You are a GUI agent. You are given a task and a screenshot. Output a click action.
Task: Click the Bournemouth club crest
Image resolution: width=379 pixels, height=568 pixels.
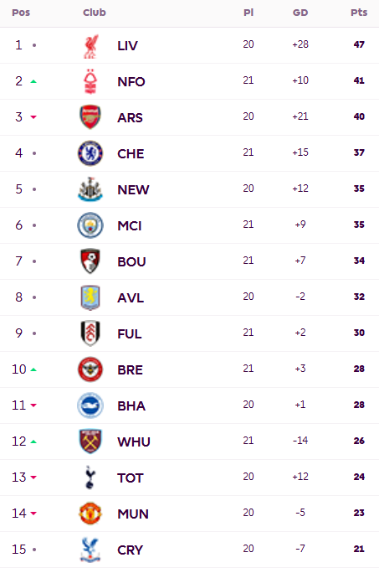click(x=90, y=261)
